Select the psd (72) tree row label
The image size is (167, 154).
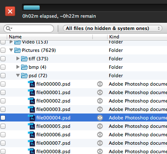point(38,76)
